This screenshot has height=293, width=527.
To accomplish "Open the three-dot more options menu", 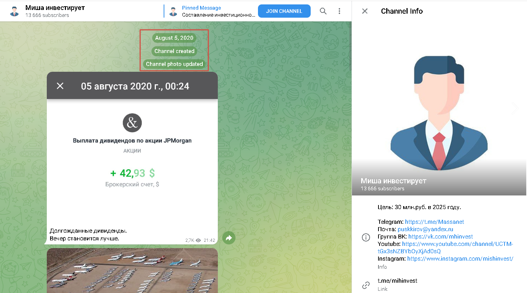I will 339,11.
